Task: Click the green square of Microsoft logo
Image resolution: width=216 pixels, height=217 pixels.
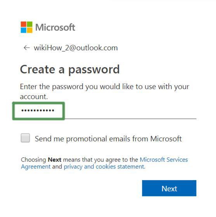Action: point(30,24)
